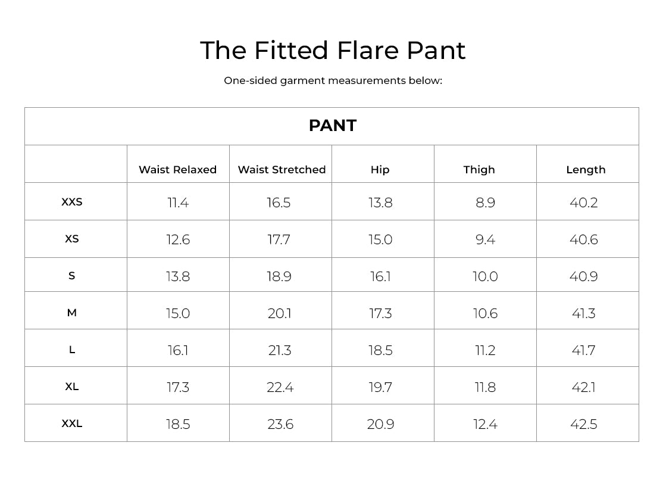The image size is (666, 486).
Task: Click the "The Fitted Flare Pant" title
Action: point(333,51)
